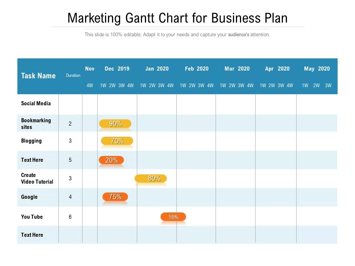This screenshot has width=355, height=266.
Task: Click the Social Media task name
Action: point(36,103)
